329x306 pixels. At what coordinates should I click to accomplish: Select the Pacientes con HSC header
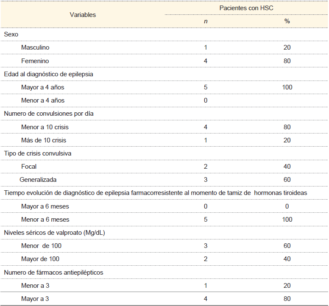(246, 8)
